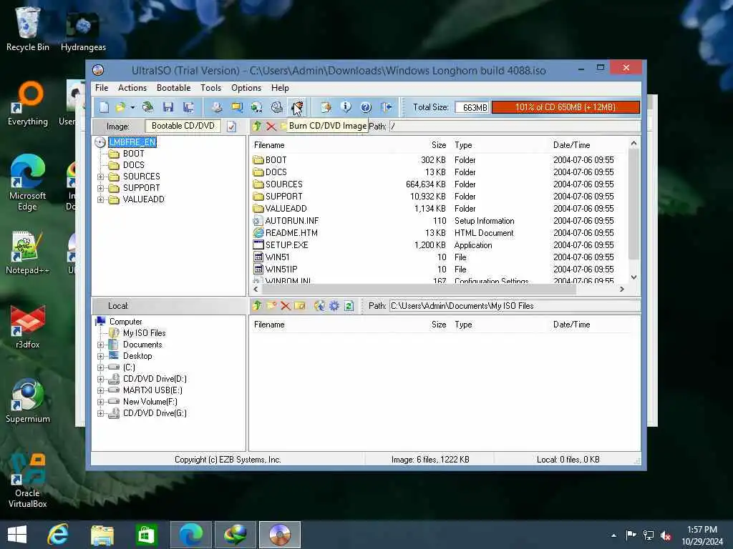Click the Total Size 663MB field

472,107
